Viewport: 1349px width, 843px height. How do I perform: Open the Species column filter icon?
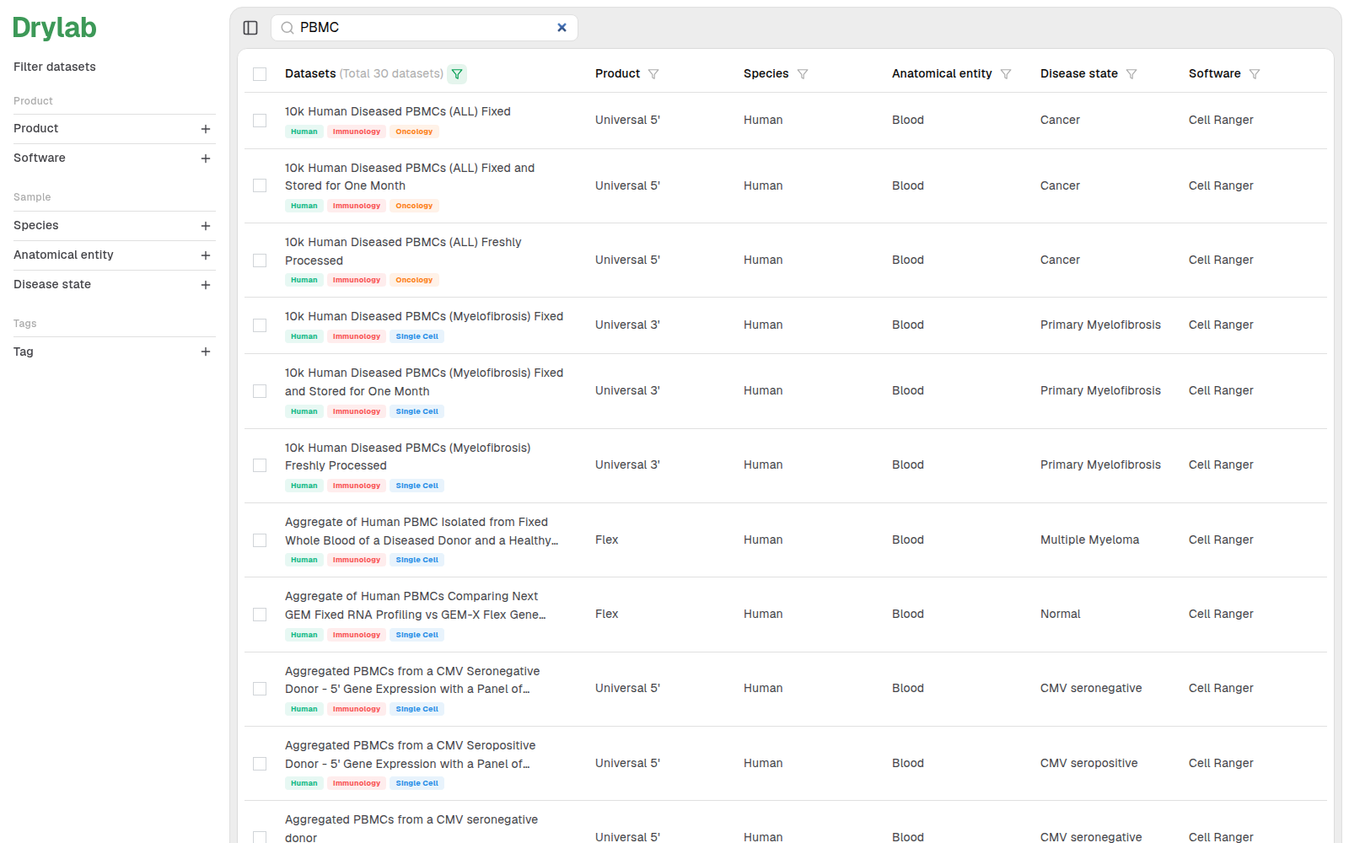coord(803,74)
